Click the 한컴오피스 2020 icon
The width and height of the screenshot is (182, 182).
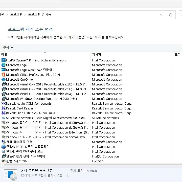4,161
